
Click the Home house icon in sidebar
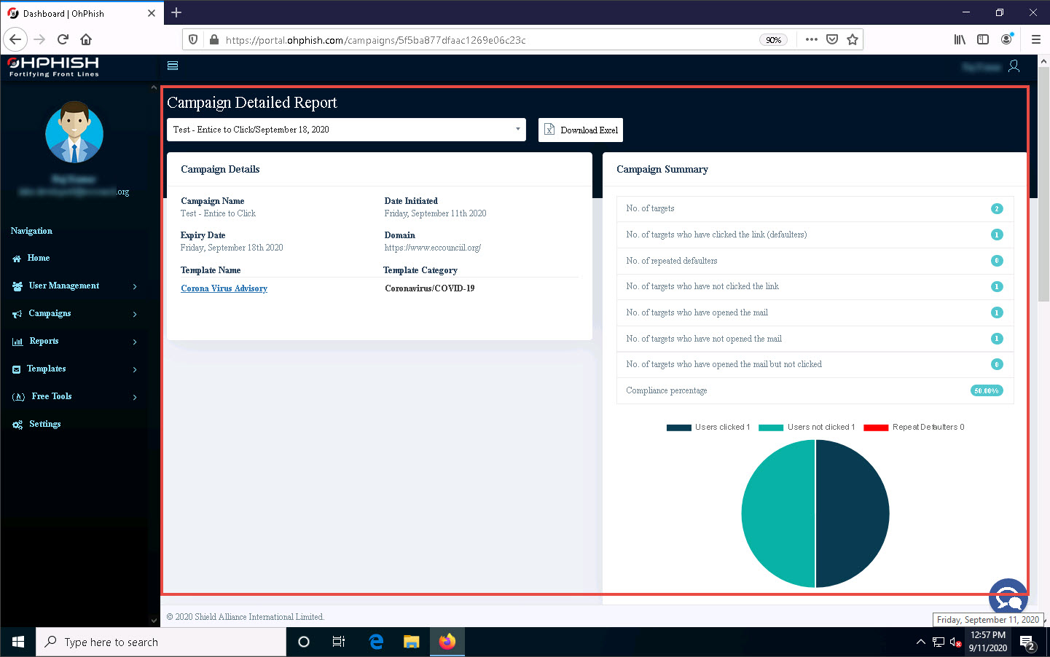17,259
